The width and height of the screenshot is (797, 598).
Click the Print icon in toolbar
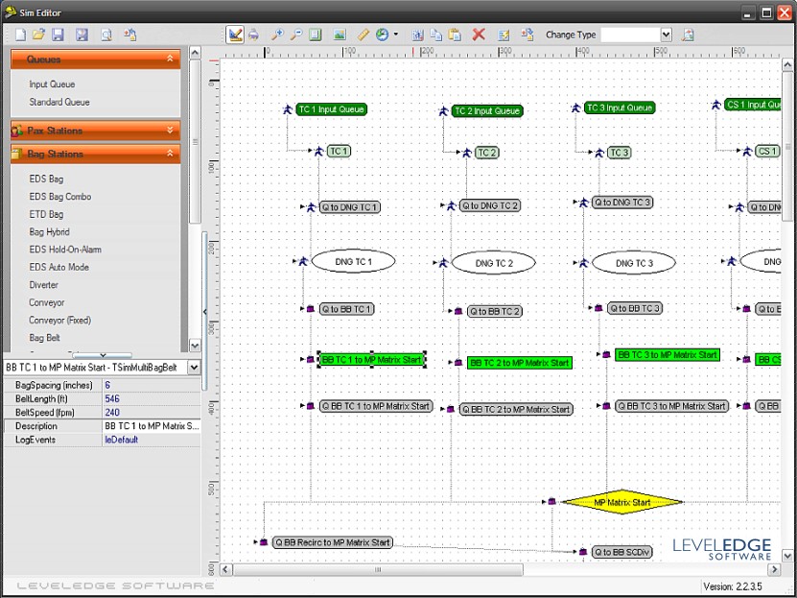pos(254,35)
